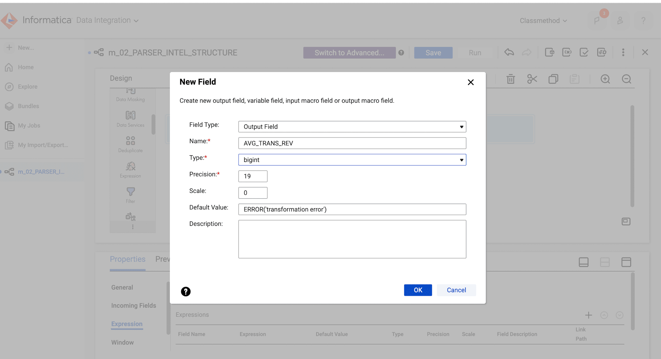This screenshot has height=359, width=661.
Task: Move expression up with circled arrow
Action: pyautogui.click(x=604, y=315)
